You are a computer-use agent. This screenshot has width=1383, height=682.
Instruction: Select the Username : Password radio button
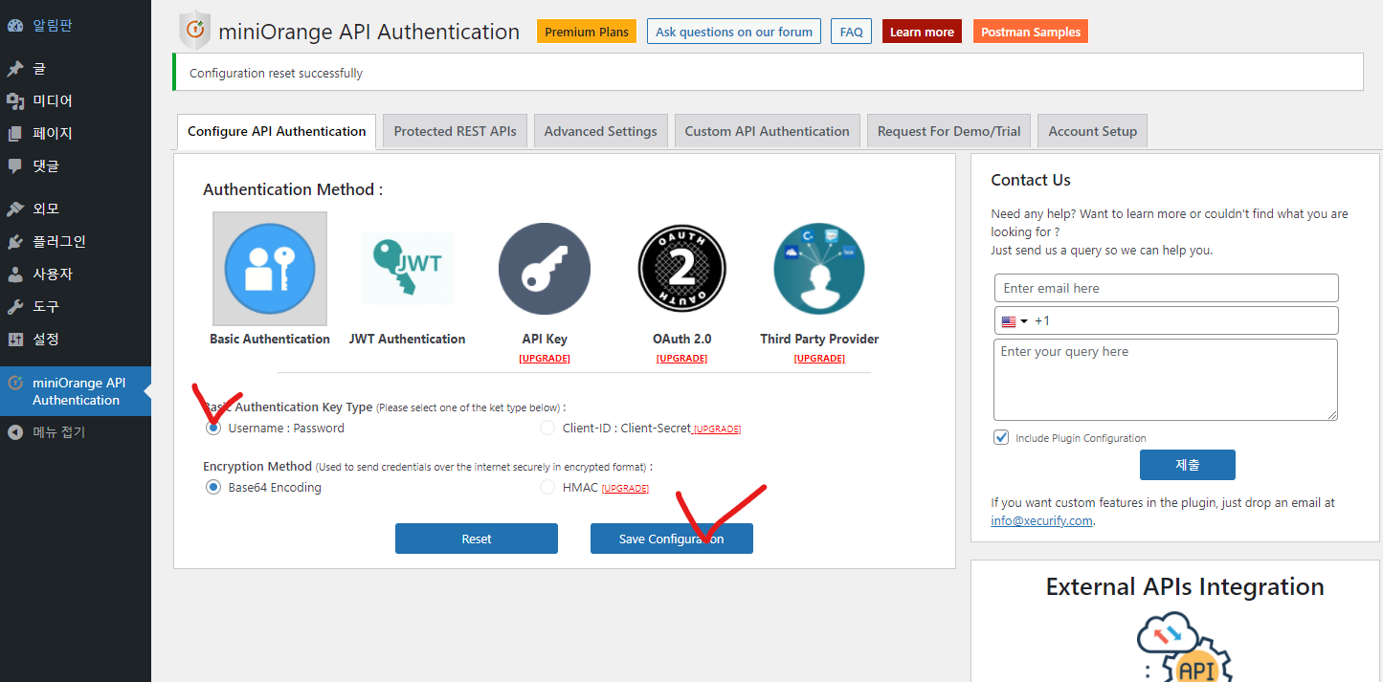click(x=213, y=429)
